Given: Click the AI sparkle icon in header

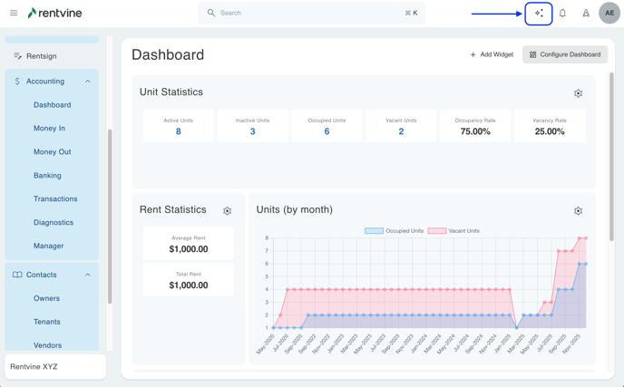Looking at the screenshot, I should pos(539,14).
